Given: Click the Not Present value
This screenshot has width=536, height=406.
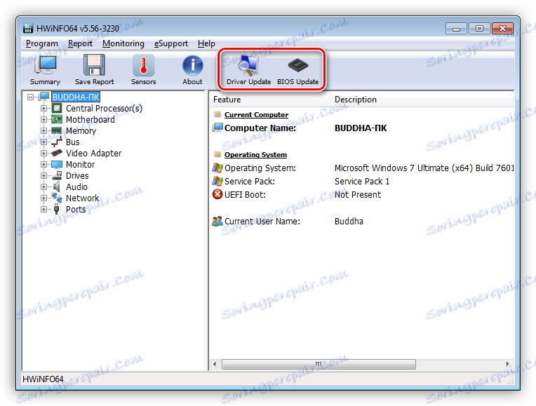Looking at the screenshot, I should 358,194.
